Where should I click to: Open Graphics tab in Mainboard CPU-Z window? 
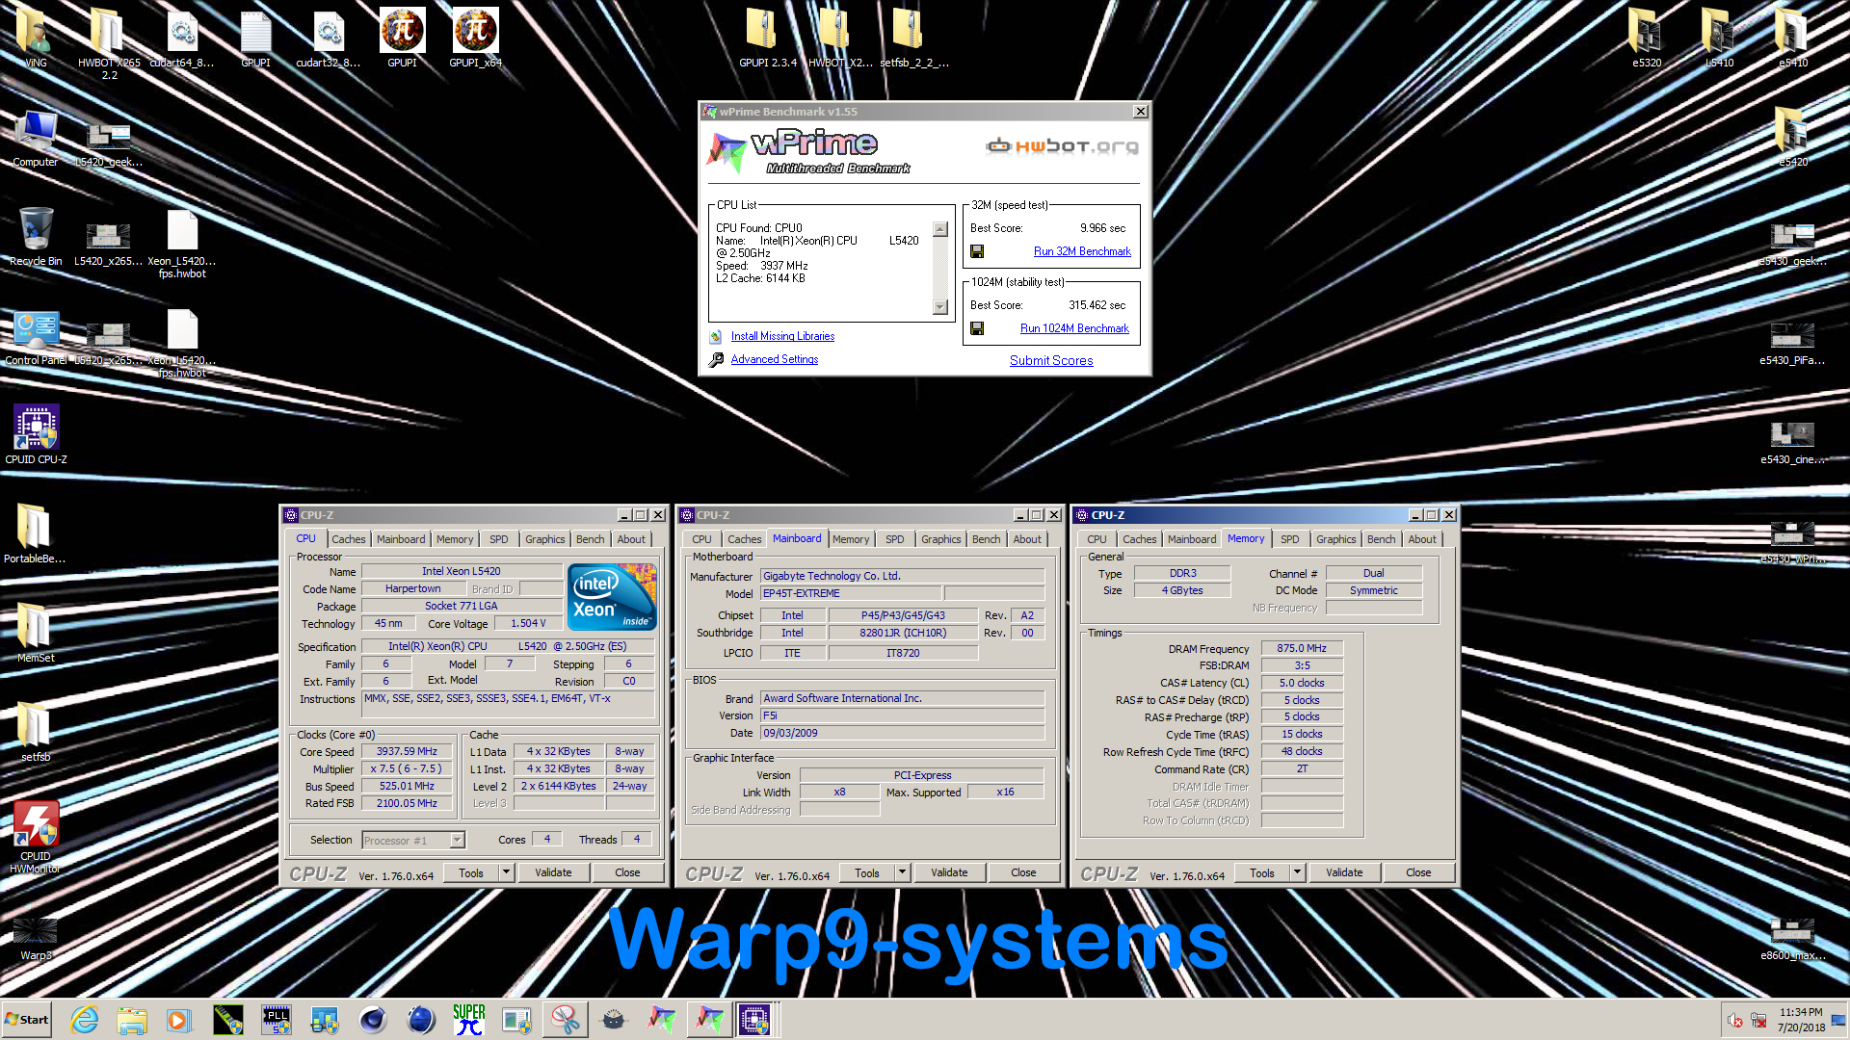tap(941, 539)
